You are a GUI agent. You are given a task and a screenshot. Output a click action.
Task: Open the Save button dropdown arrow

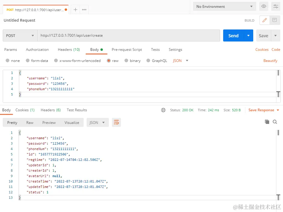pyautogui.click(x=275, y=35)
